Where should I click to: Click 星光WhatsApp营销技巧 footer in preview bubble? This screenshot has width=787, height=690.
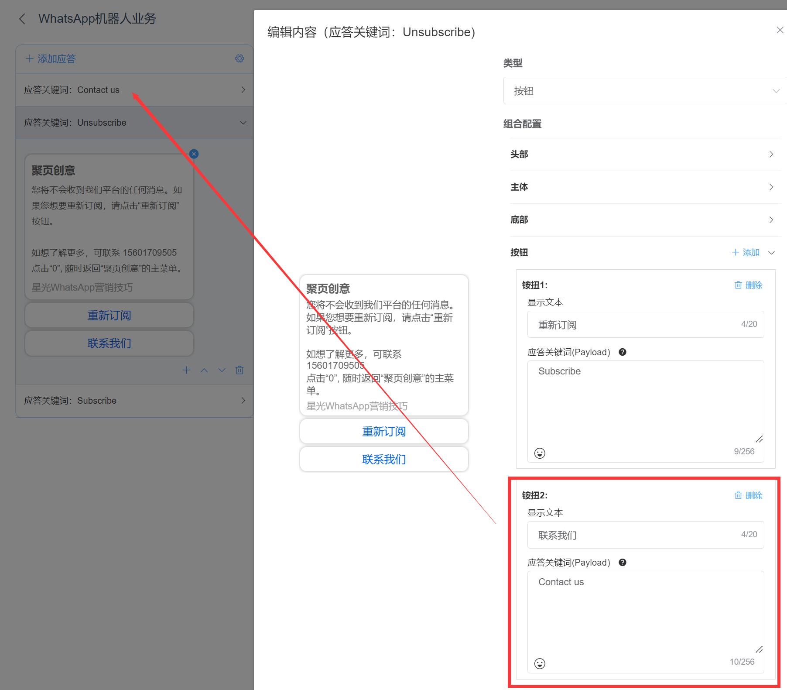[x=357, y=406]
